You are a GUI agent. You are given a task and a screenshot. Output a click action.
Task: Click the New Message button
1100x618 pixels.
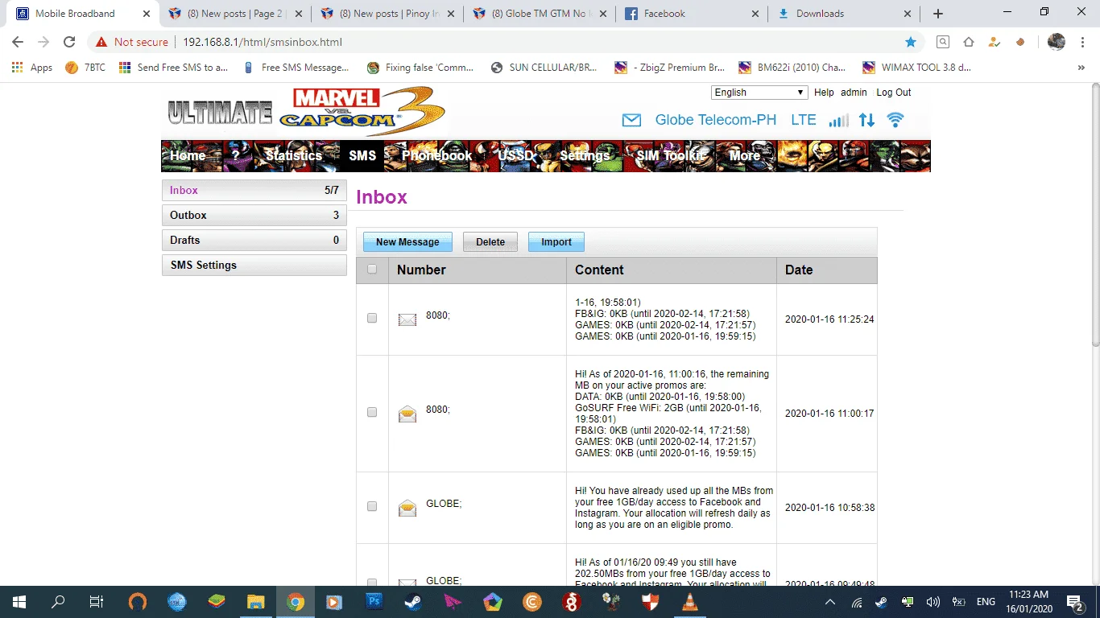click(x=407, y=242)
